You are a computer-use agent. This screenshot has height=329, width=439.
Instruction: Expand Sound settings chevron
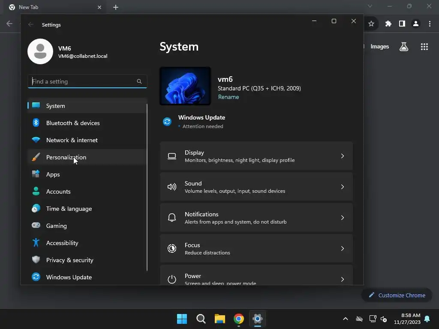pyautogui.click(x=343, y=187)
